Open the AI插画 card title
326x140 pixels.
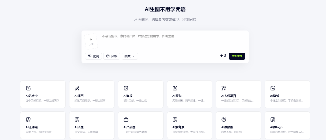coord(79,96)
